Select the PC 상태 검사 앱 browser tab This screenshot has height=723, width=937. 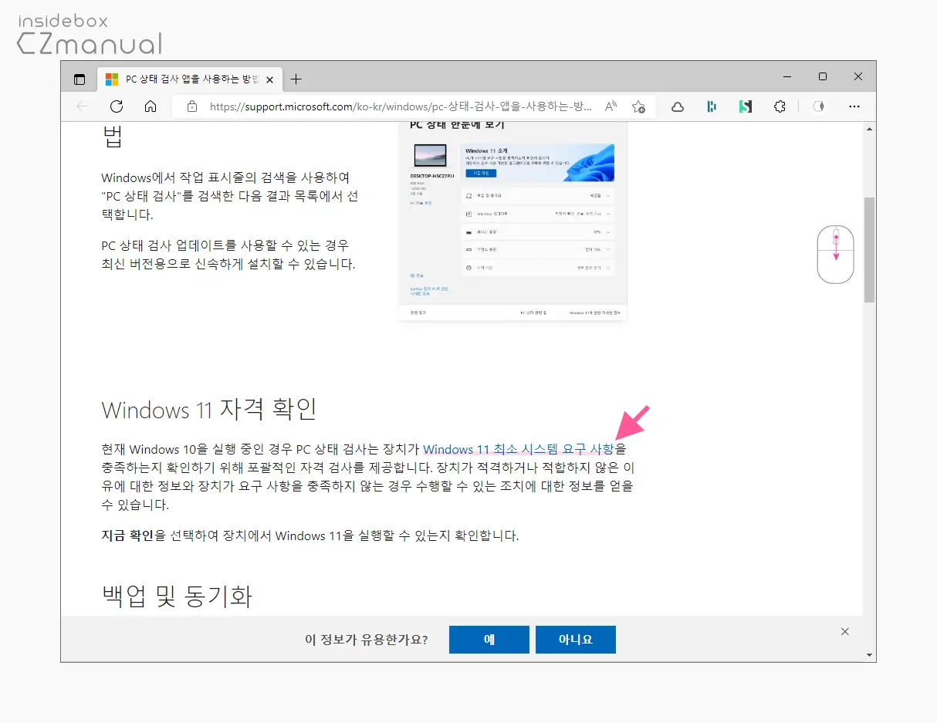coord(189,79)
